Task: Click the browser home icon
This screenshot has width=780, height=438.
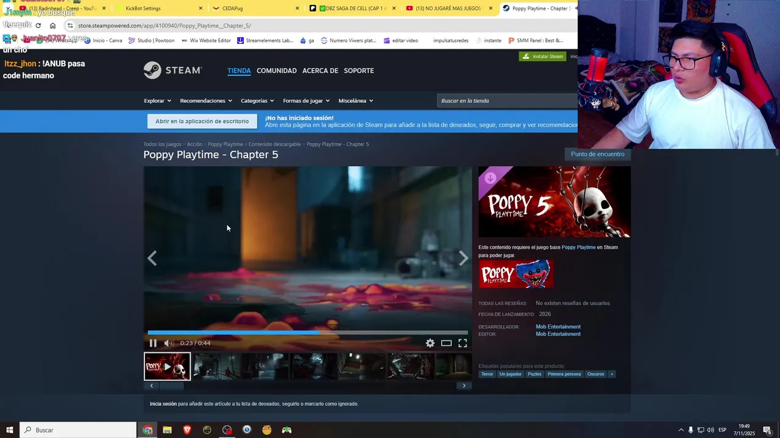Action: [53, 26]
